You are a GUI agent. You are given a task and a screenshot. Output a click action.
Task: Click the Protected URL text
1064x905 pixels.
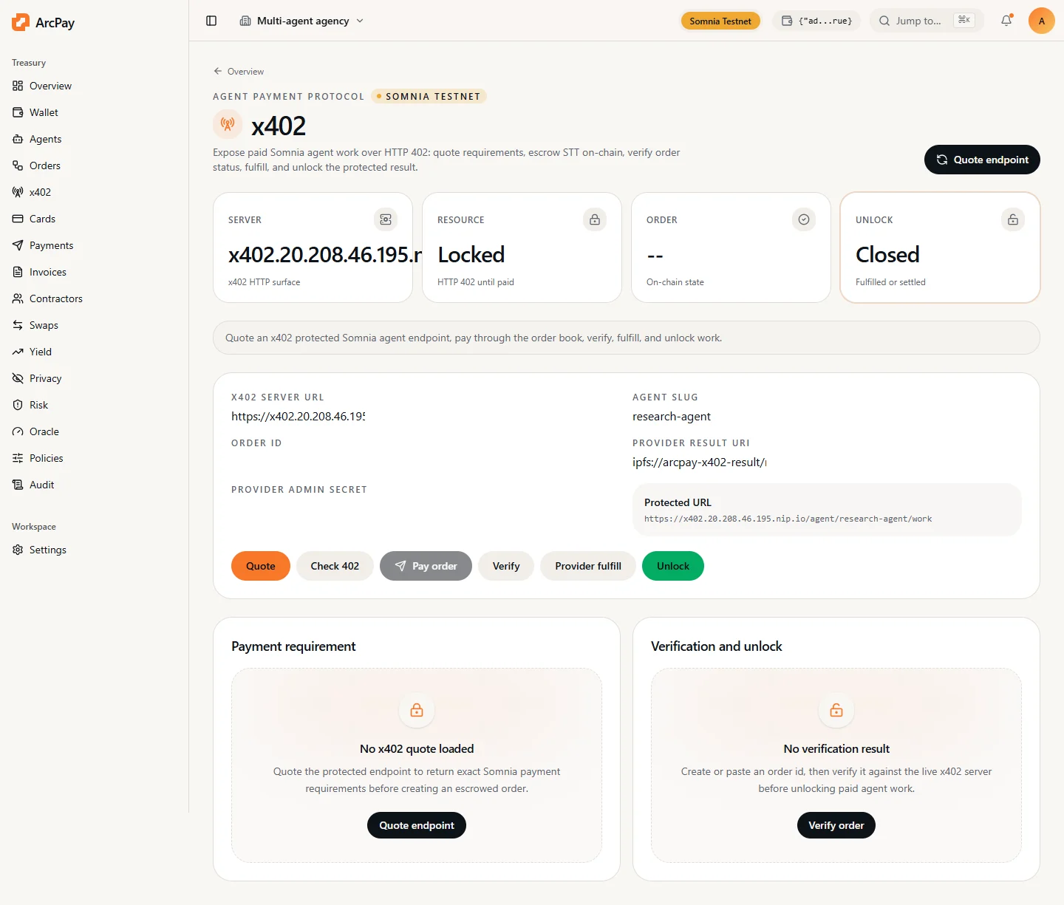(x=788, y=519)
